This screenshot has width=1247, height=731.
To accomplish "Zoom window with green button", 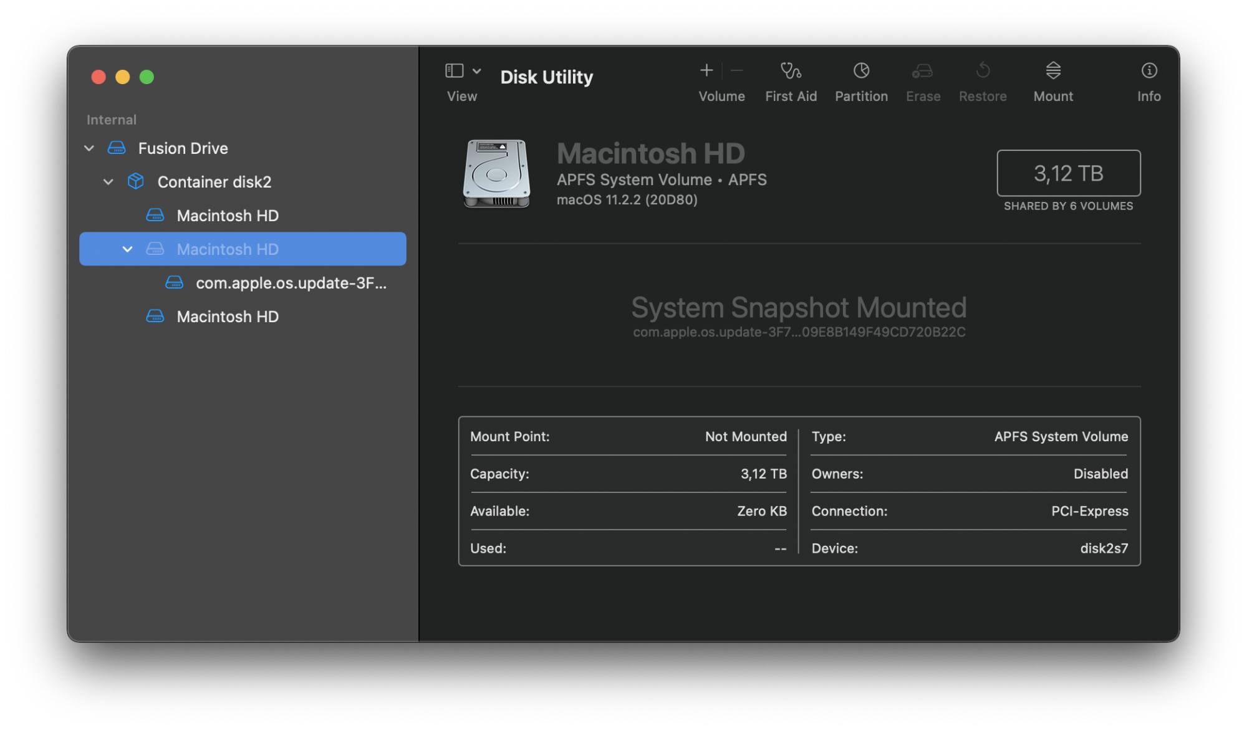I will (x=147, y=77).
